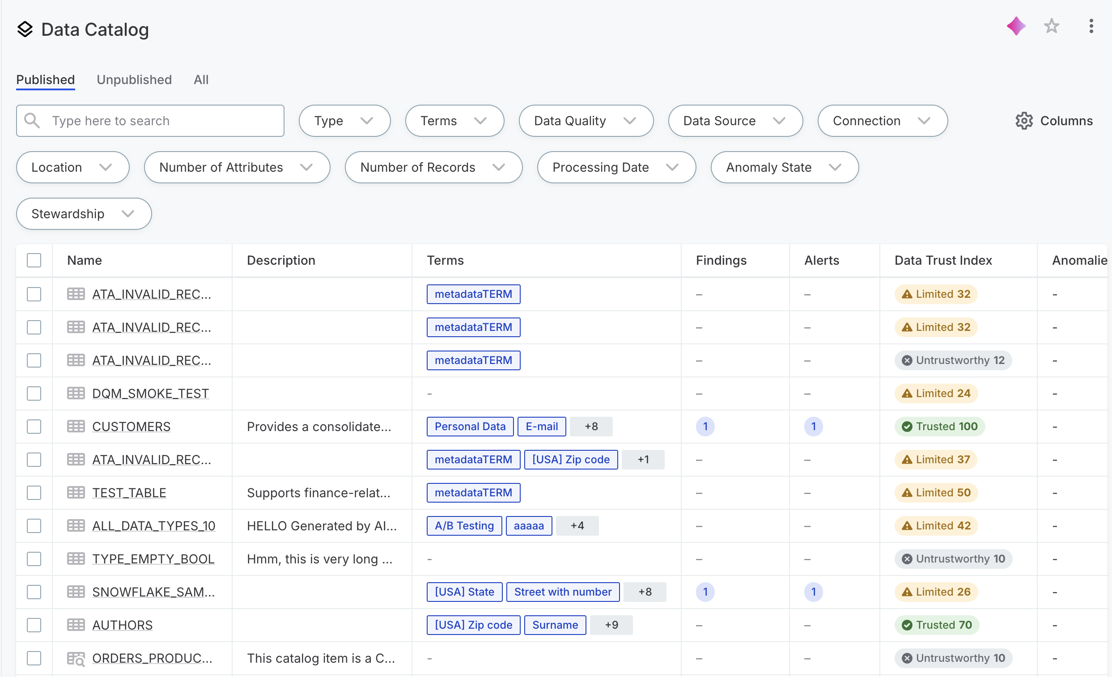Check the DQM_SMOKE_TEST row checkbox
The width and height of the screenshot is (1112, 677).
pyautogui.click(x=34, y=394)
